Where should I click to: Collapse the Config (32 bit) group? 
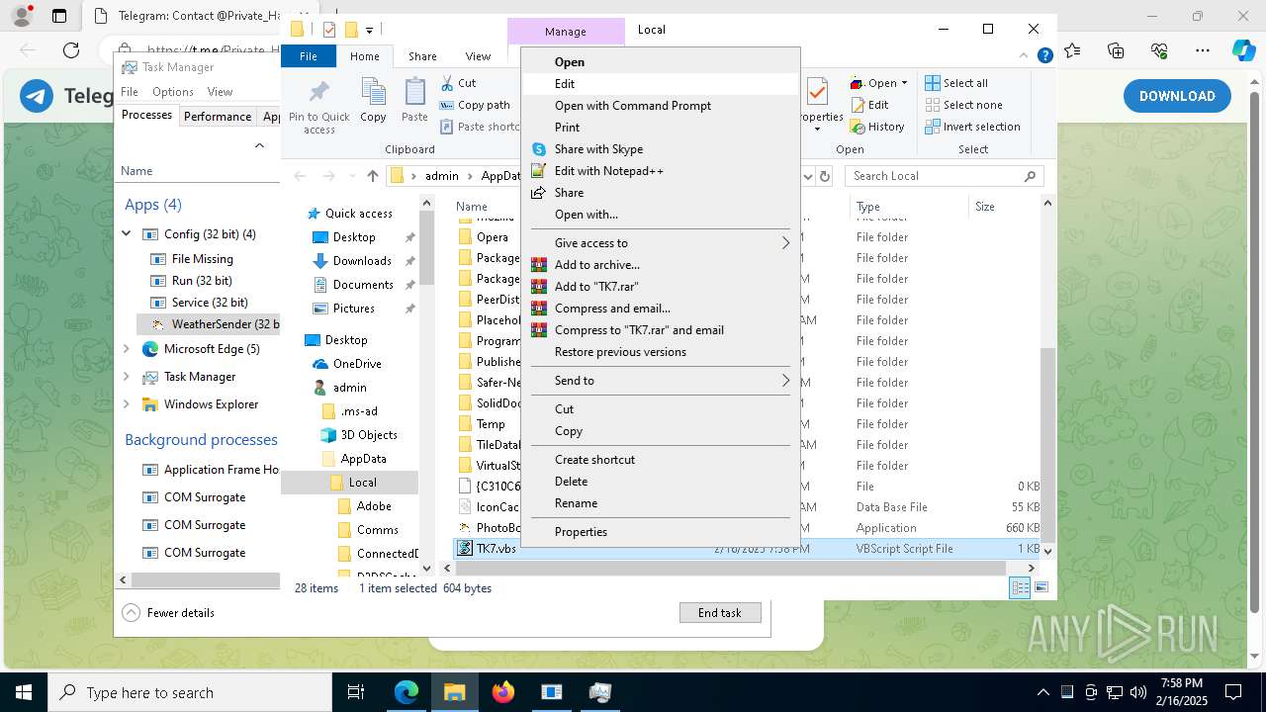tap(127, 234)
